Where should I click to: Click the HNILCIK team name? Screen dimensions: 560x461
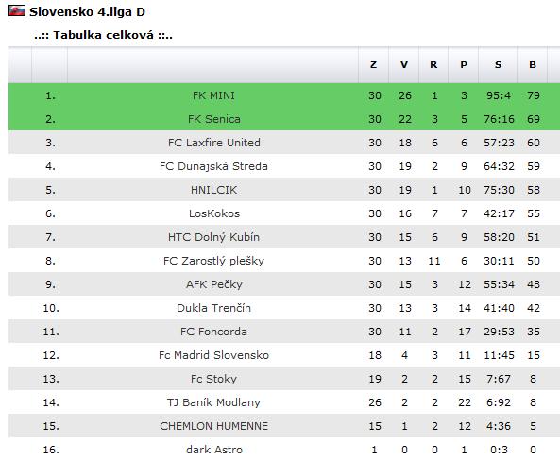(x=213, y=190)
